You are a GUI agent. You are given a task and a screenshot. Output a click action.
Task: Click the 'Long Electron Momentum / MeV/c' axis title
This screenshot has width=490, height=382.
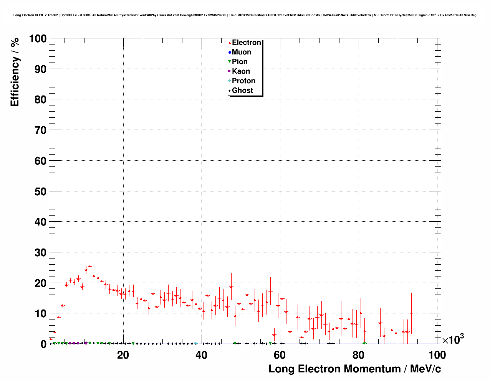tap(355, 369)
